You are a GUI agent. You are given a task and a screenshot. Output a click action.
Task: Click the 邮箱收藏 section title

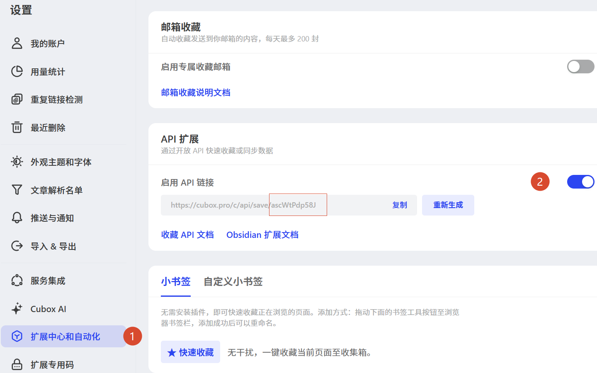tap(181, 27)
